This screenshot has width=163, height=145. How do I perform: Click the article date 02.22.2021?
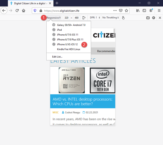[92, 112]
